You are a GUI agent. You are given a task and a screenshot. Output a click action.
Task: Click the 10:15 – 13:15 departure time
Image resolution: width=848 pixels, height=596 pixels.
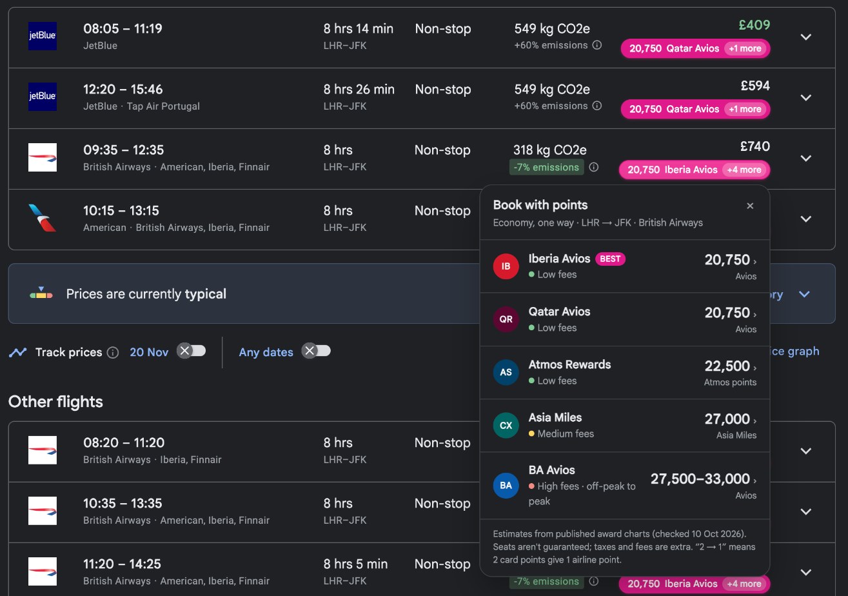(121, 210)
